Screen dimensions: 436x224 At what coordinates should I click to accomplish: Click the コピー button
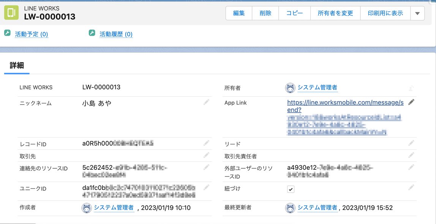(294, 13)
